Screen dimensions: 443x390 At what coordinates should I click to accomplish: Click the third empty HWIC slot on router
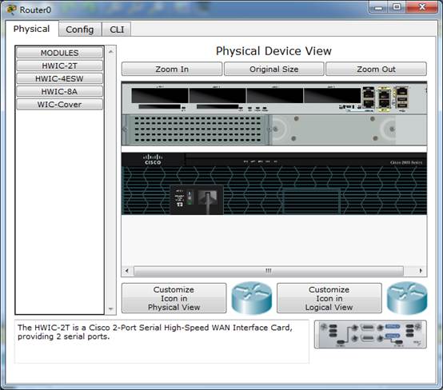[x=275, y=95]
